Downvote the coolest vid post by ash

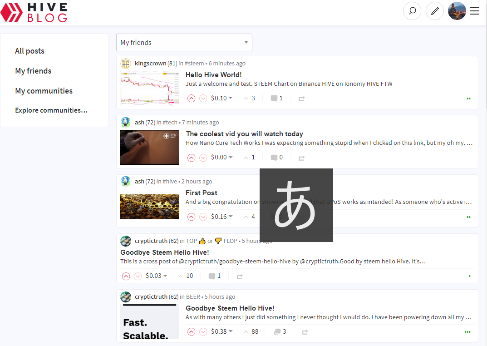(x=203, y=158)
